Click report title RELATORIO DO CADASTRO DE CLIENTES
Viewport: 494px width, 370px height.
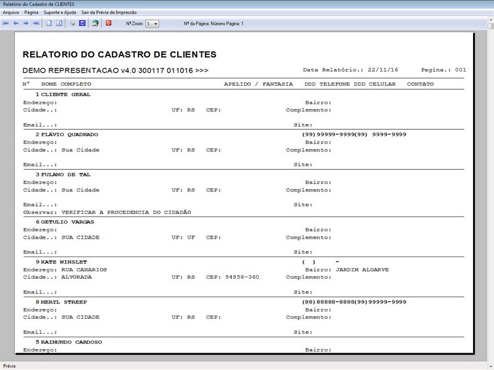pos(119,54)
